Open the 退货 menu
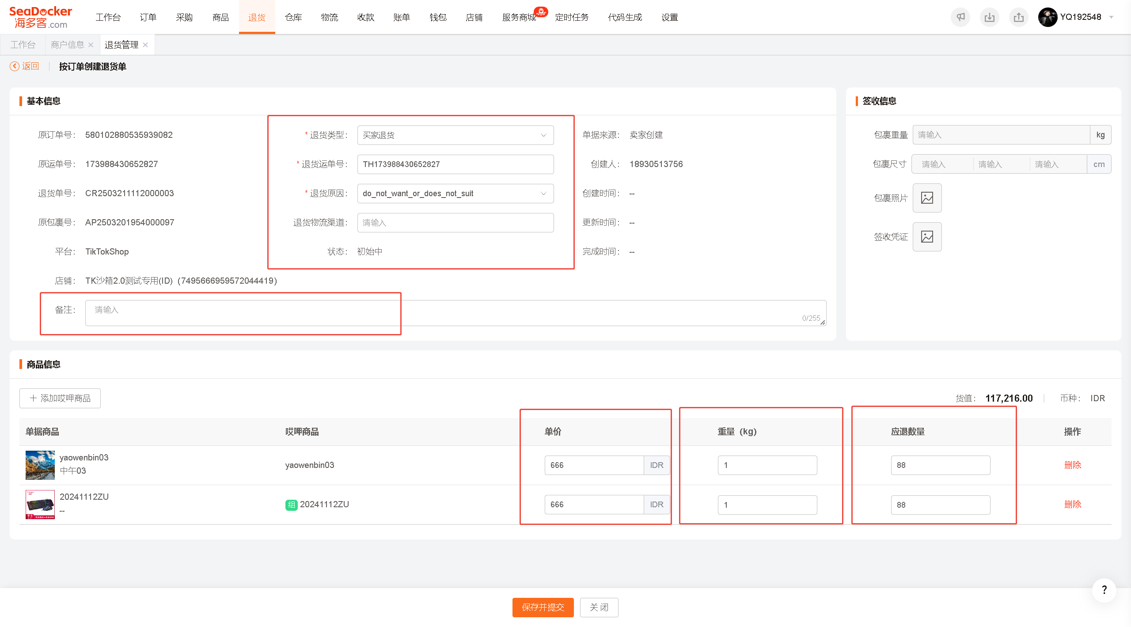The width and height of the screenshot is (1131, 627). point(257,17)
